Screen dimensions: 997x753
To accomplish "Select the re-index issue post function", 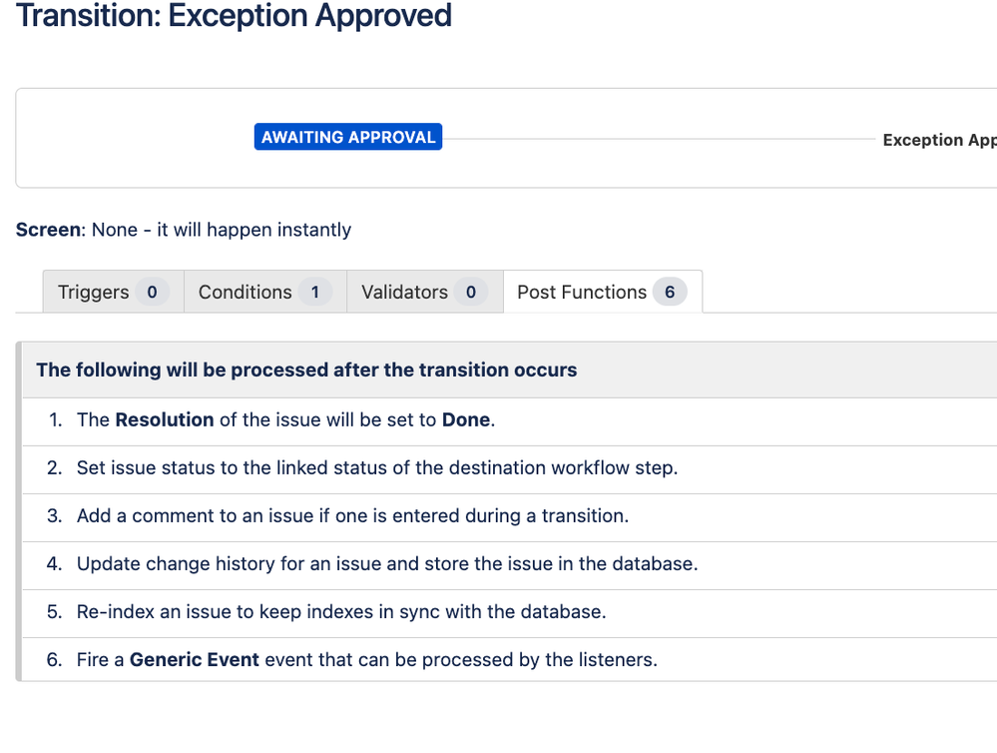I will coord(339,612).
